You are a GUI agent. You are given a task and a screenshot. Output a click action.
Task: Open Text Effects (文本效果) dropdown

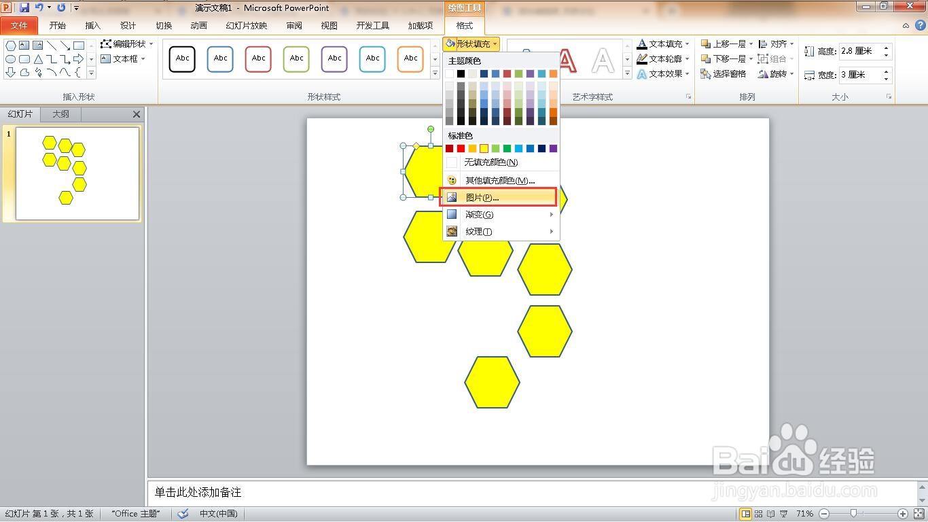pyautogui.click(x=663, y=74)
